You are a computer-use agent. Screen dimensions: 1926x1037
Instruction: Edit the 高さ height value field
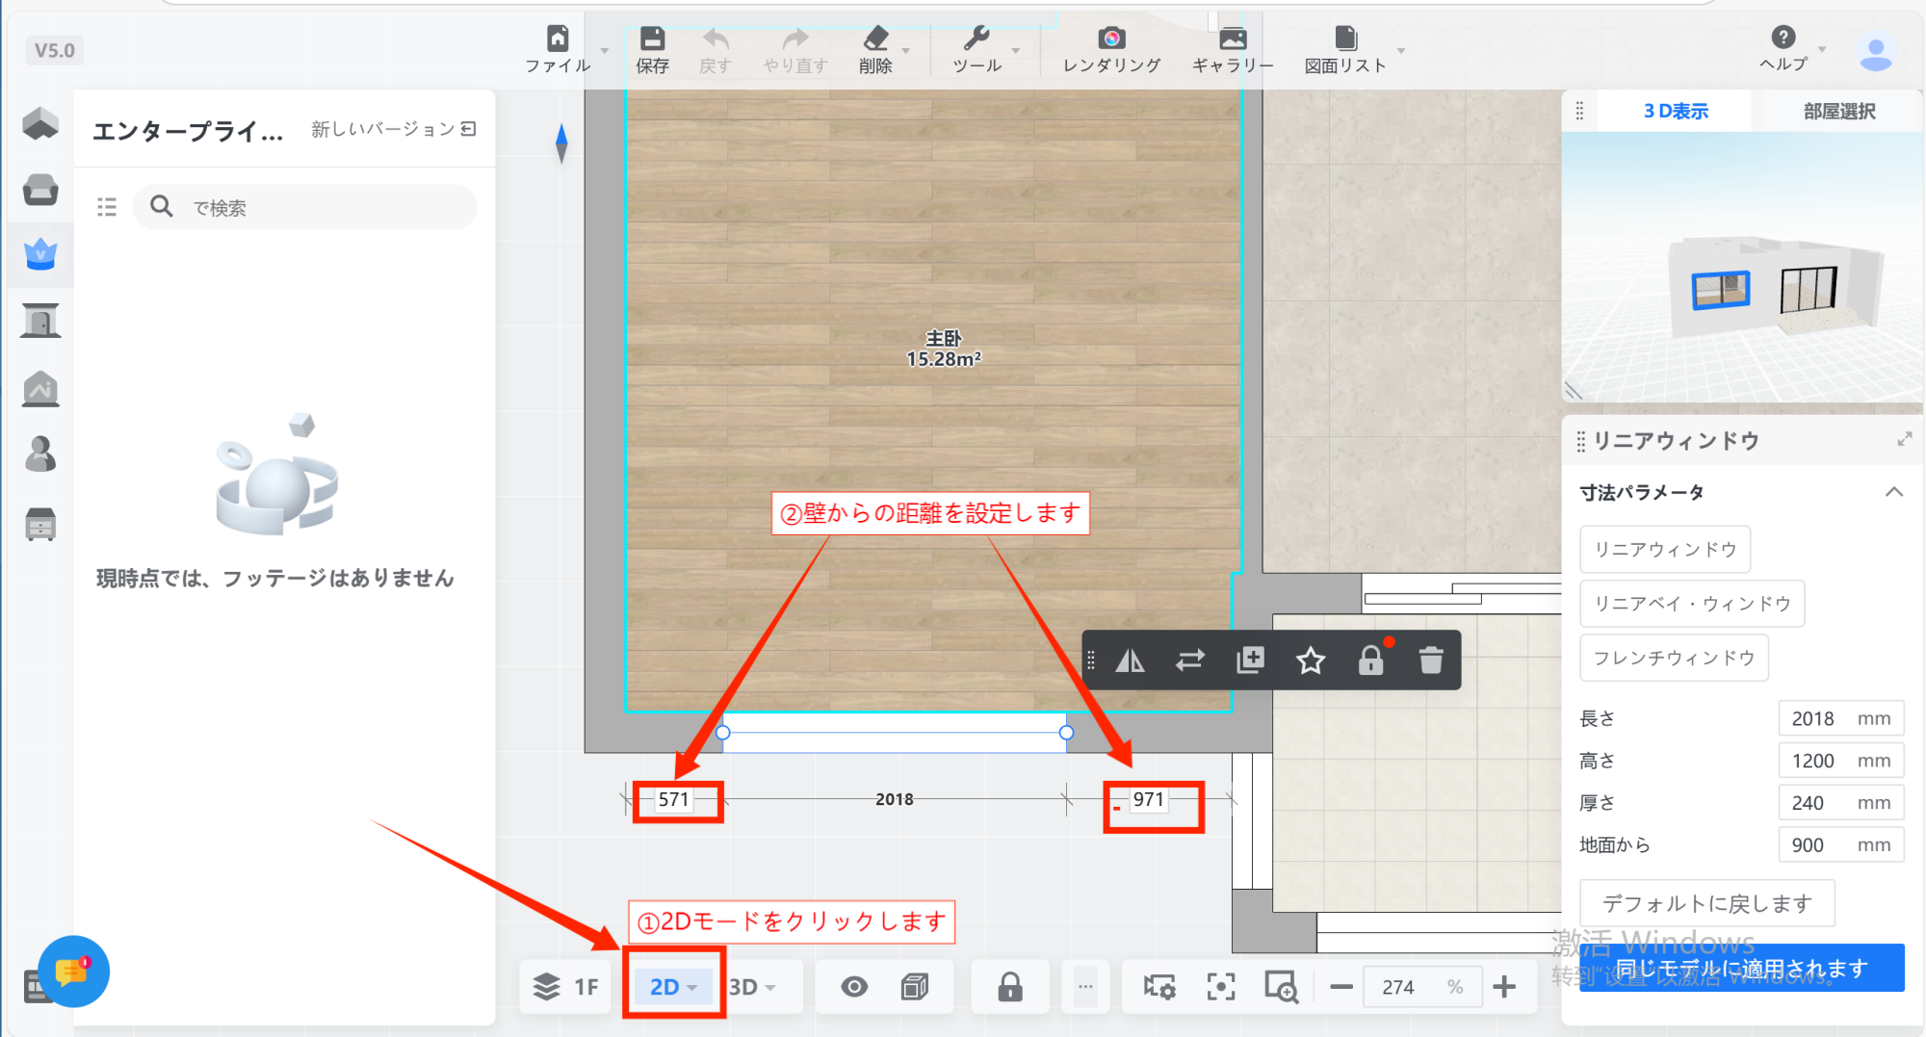pos(1840,761)
